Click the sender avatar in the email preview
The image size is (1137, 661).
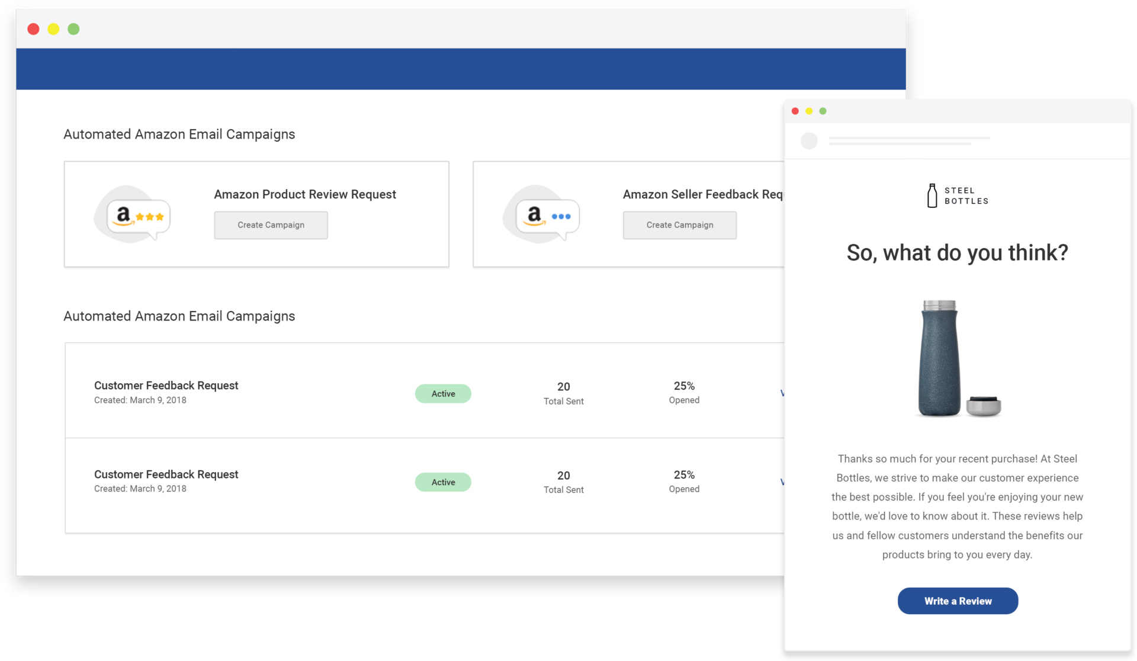(x=809, y=141)
